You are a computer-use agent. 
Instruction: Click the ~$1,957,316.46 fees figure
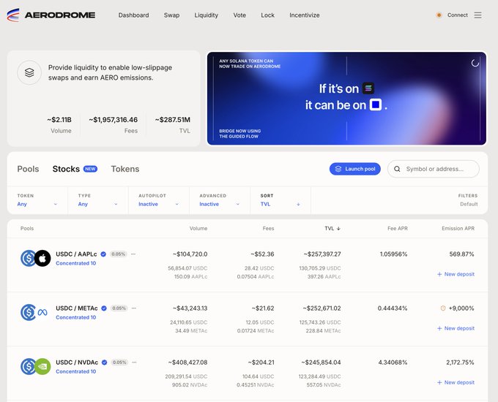tap(113, 120)
